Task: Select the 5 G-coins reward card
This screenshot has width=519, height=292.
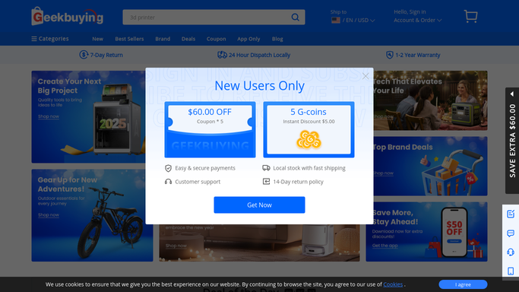Action: [x=309, y=129]
